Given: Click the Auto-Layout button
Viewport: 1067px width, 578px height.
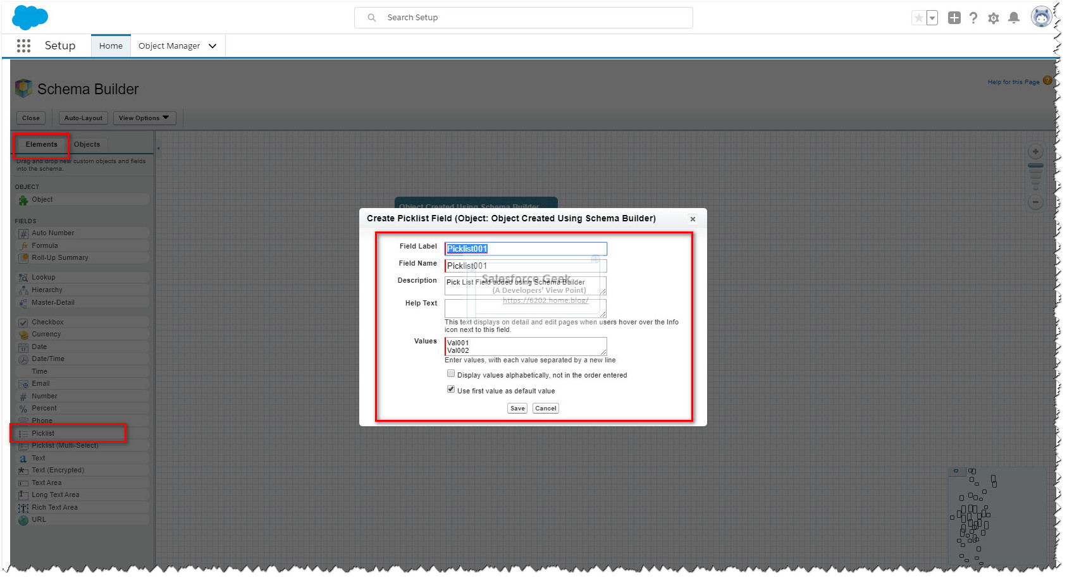Looking at the screenshot, I should pyautogui.click(x=83, y=118).
